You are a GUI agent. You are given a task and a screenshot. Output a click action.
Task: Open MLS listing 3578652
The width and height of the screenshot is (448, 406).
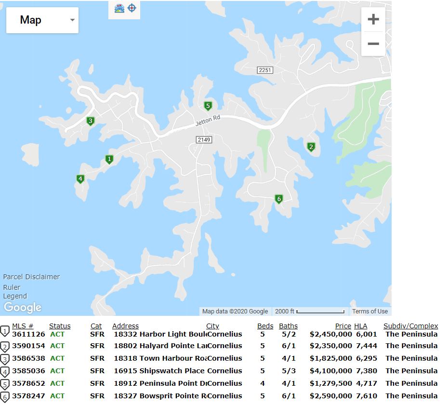coord(28,383)
